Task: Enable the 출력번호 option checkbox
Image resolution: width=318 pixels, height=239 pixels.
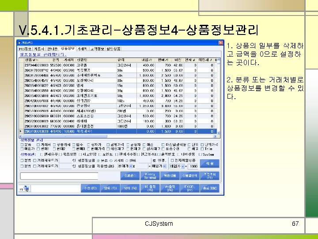Action: [159, 154]
